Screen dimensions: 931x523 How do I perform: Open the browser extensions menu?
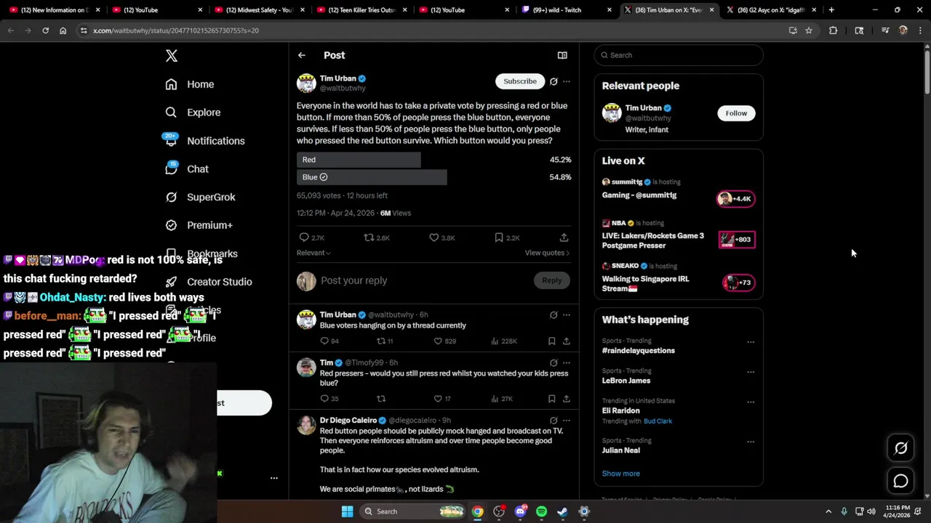coord(833,31)
